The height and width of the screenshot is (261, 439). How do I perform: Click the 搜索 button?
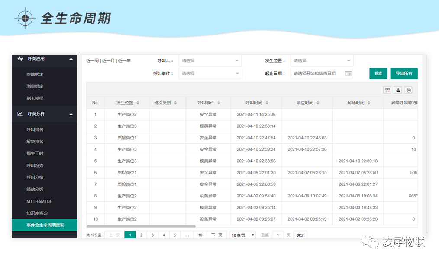378,74
